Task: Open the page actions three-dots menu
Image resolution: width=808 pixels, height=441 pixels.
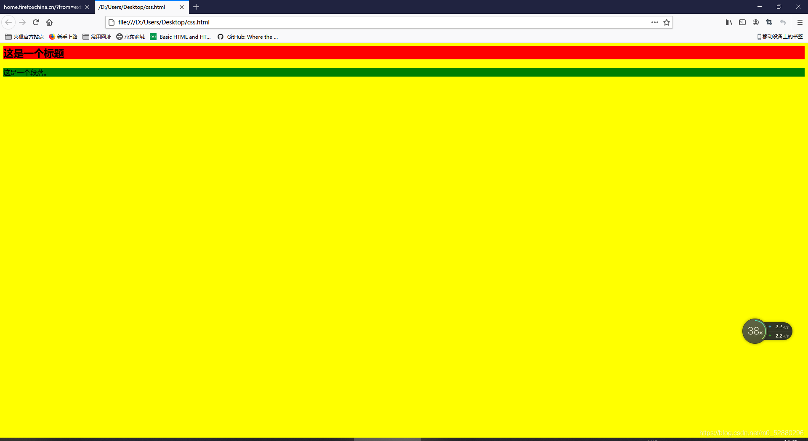Action: tap(654, 22)
